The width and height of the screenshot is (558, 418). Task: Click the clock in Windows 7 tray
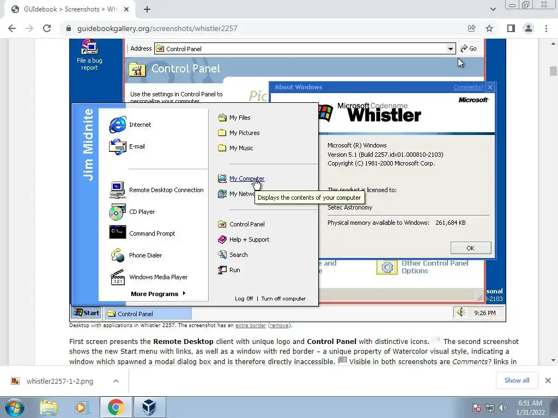click(x=530, y=408)
